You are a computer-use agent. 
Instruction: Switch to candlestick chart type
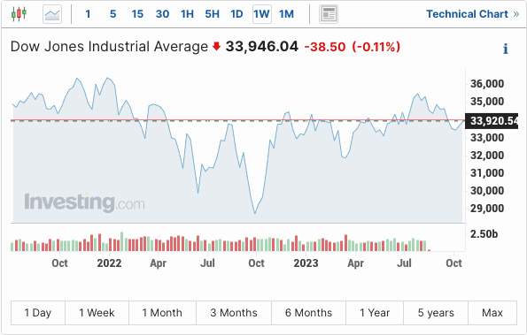19,14
